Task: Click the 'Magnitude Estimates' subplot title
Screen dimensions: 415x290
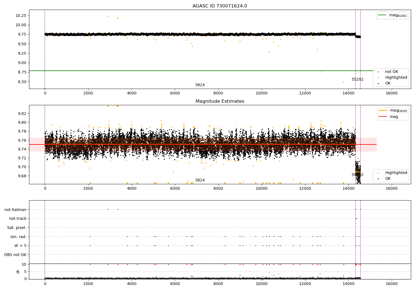Action: point(220,101)
